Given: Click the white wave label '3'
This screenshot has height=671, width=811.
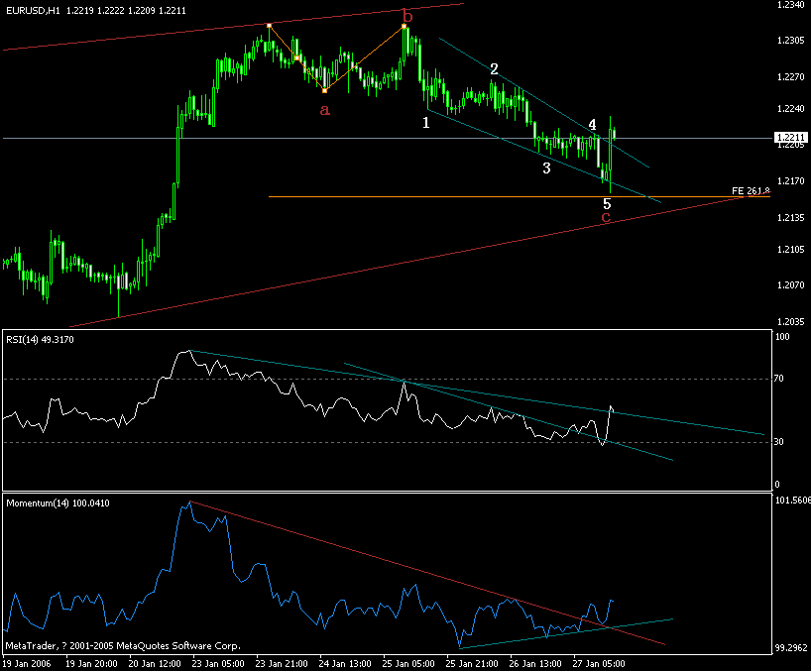Looking at the screenshot, I should click(x=546, y=168).
